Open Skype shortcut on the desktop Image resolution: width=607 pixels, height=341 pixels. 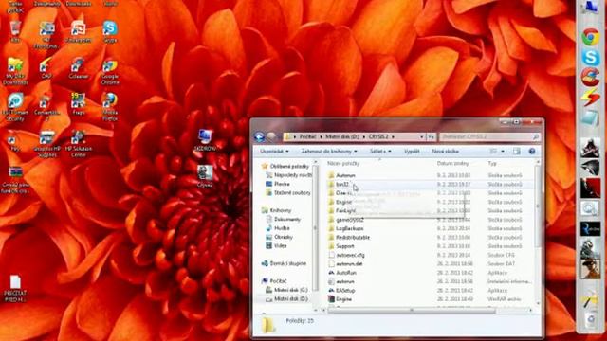click(110, 31)
